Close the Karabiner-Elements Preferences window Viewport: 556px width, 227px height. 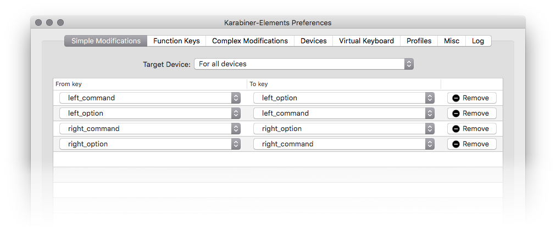click(38, 22)
